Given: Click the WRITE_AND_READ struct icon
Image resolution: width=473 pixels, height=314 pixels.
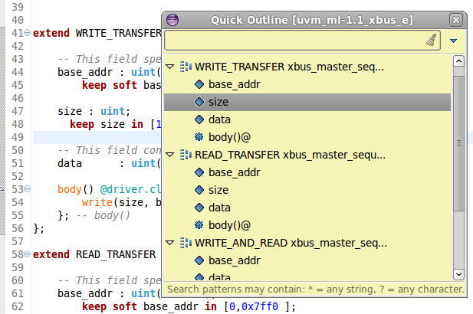Looking at the screenshot, I should coord(186,243).
